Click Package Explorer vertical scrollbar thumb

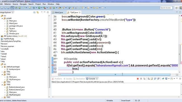pyautogui.click(x=49, y=67)
